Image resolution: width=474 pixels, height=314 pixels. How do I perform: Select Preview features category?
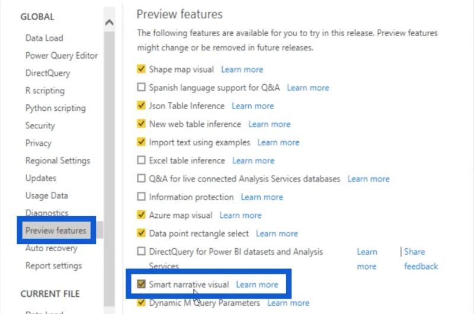[x=56, y=230]
